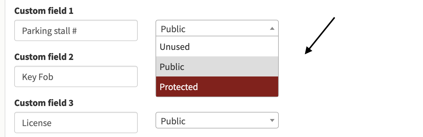This screenshot has width=423, height=137.
Task: Click into the License text field
Action: click(x=76, y=123)
